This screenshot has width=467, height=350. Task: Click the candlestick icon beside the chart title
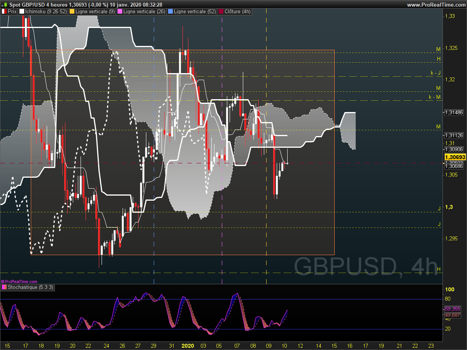5,4
